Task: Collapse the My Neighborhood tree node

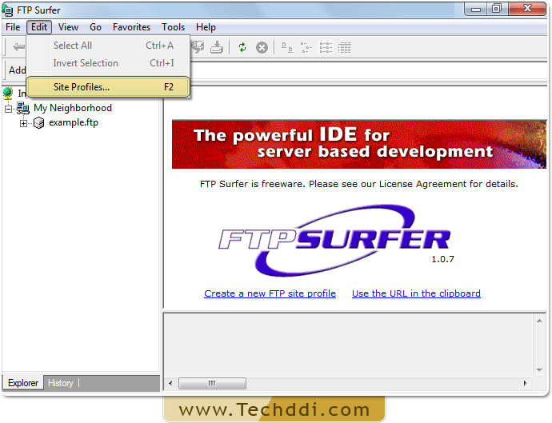Action: pyautogui.click(x=9, y=109)
